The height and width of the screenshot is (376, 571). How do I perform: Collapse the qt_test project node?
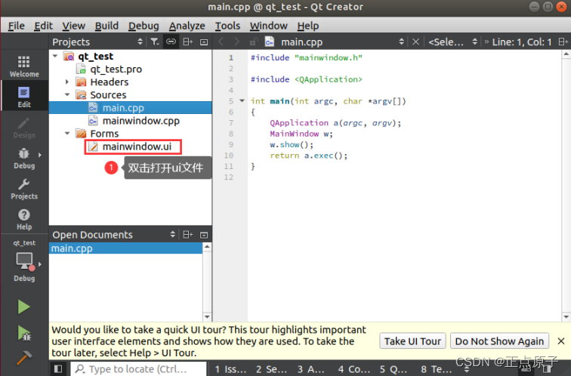55,56
